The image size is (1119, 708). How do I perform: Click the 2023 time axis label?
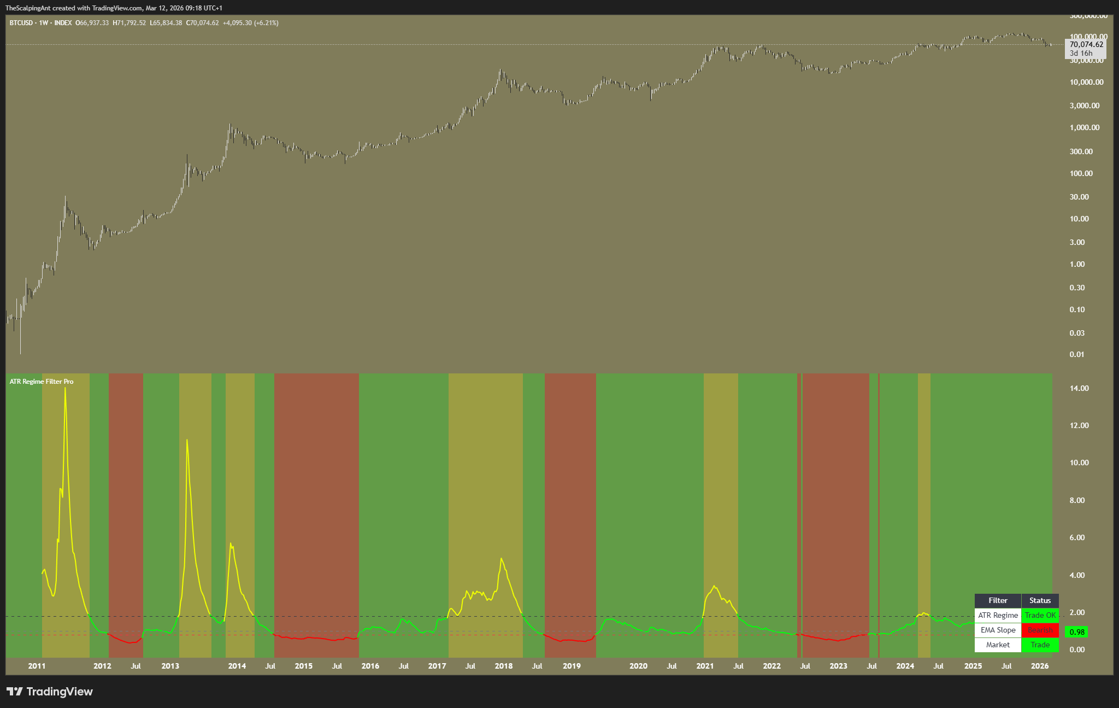[x=838, y=666]
